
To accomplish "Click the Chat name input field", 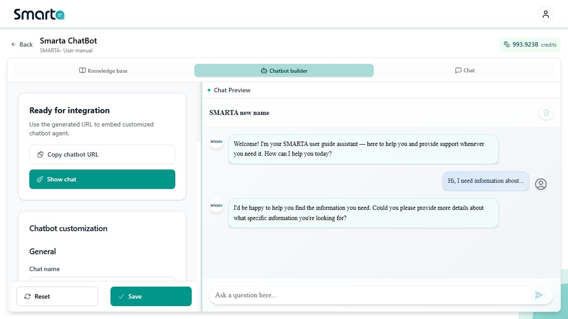I will coord(102,279).
